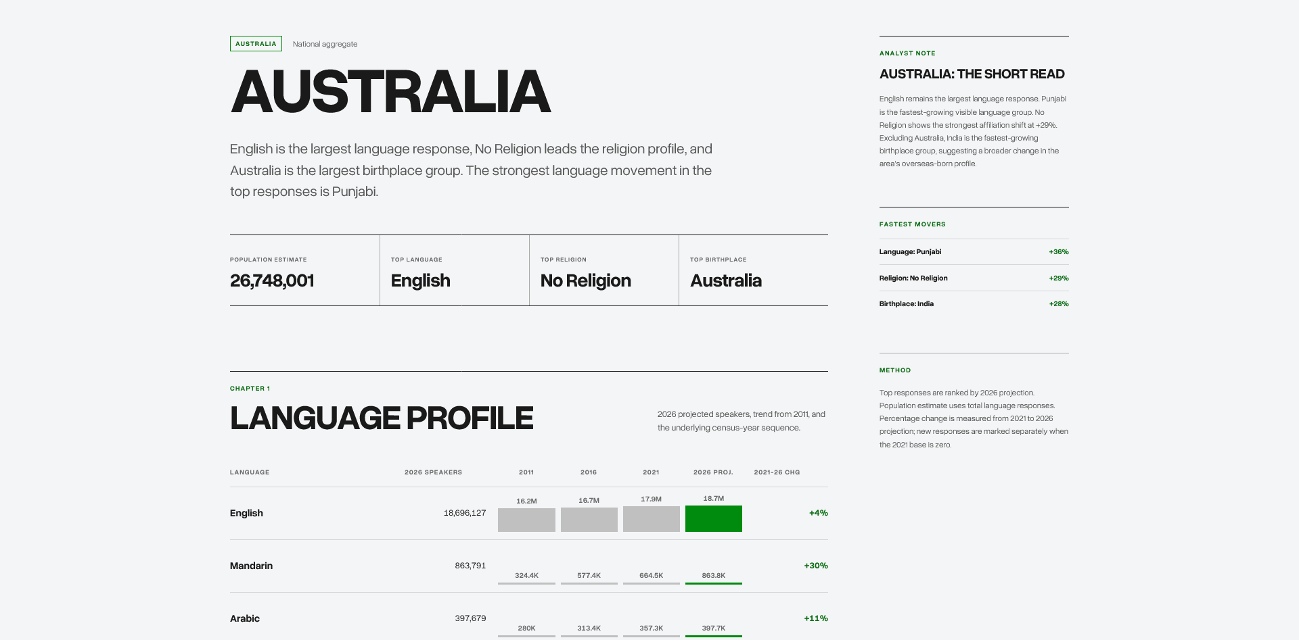
Task: Click the +11% change for Arabic
Action: pos(816,618)
